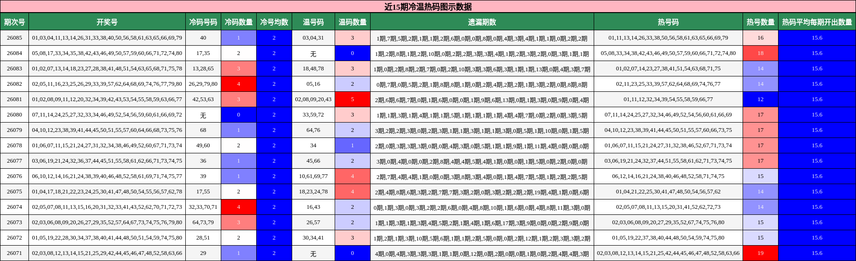Select the 开奖号 column header
Image resolution: width=856 pixels, height=261 pixels.
[x=107, y=22]
